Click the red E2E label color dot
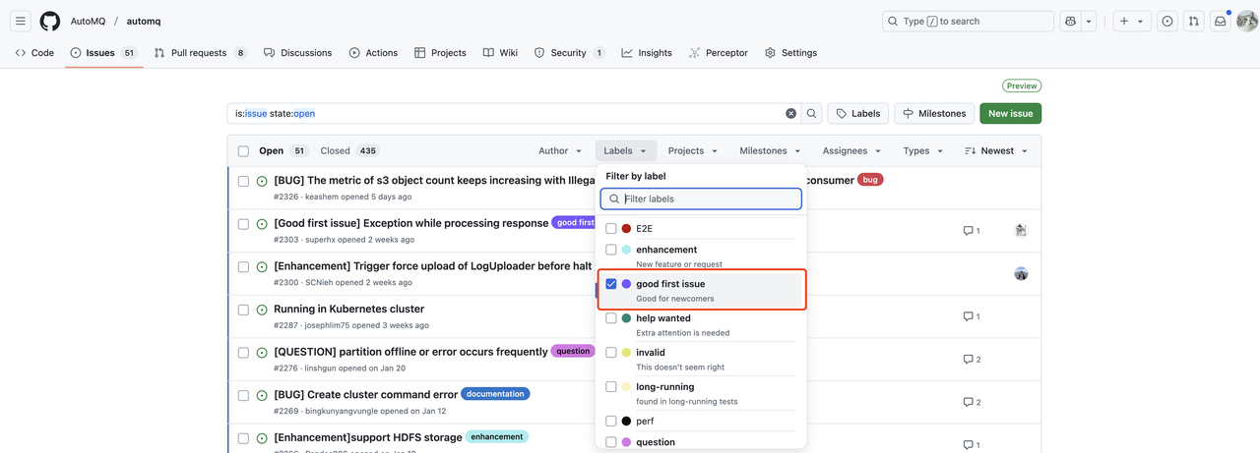1260x453 pixels. coord(626,229)
